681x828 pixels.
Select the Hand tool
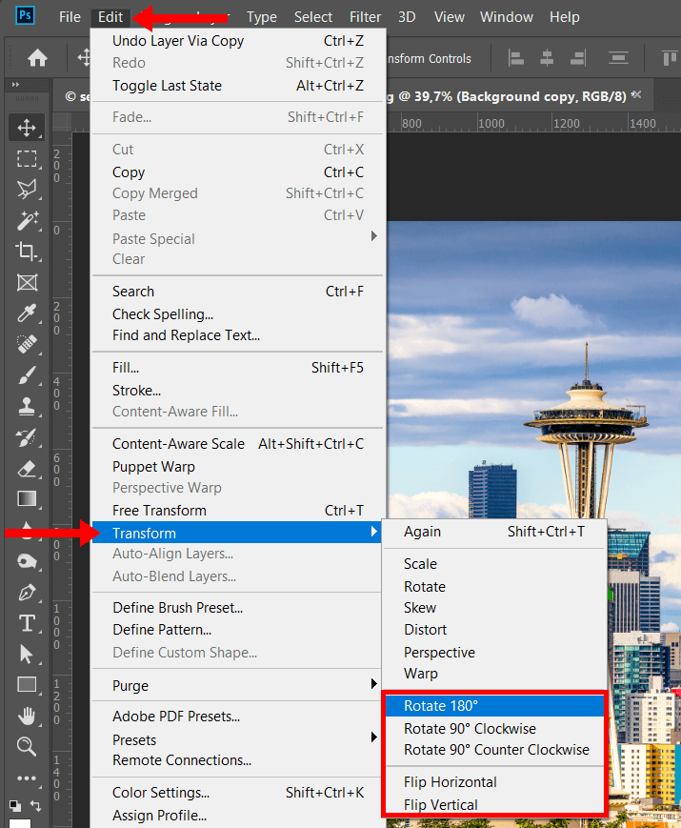click(27, 717)
